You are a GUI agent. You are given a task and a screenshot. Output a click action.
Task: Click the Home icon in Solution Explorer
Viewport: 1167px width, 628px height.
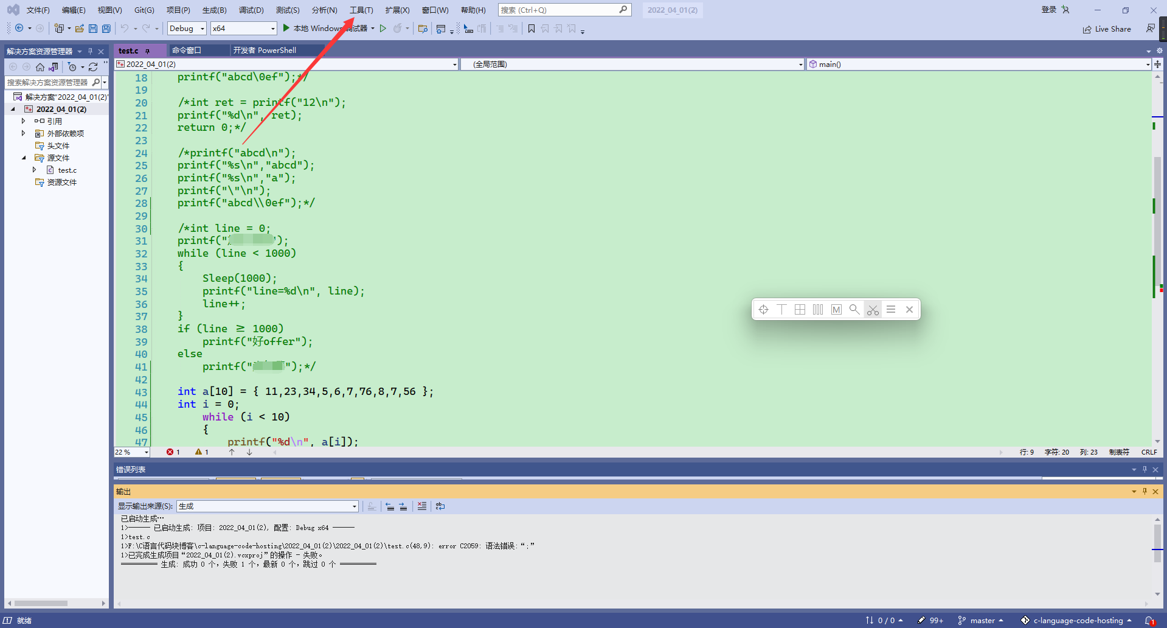40,67
